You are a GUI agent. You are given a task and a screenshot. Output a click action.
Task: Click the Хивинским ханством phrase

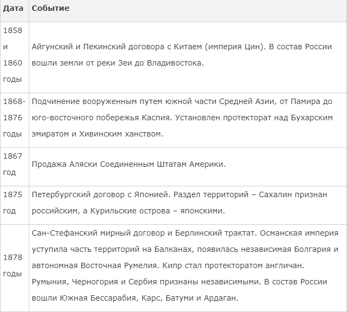click(x=120, y=134)
